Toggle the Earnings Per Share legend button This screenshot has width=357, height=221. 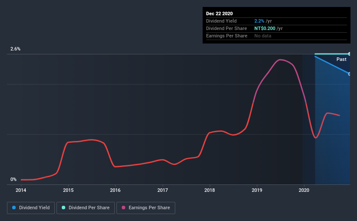tap(146, 208)
